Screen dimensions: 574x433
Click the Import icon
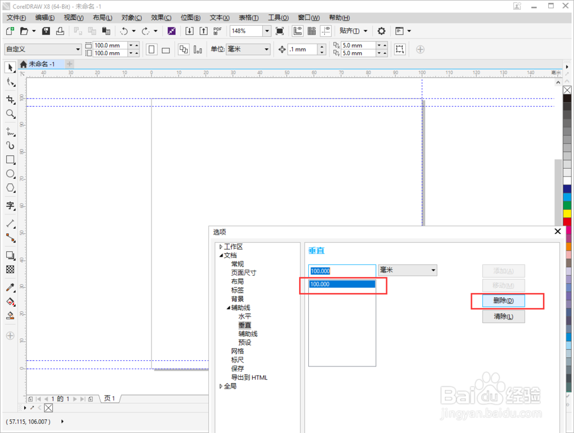(189, 31)
